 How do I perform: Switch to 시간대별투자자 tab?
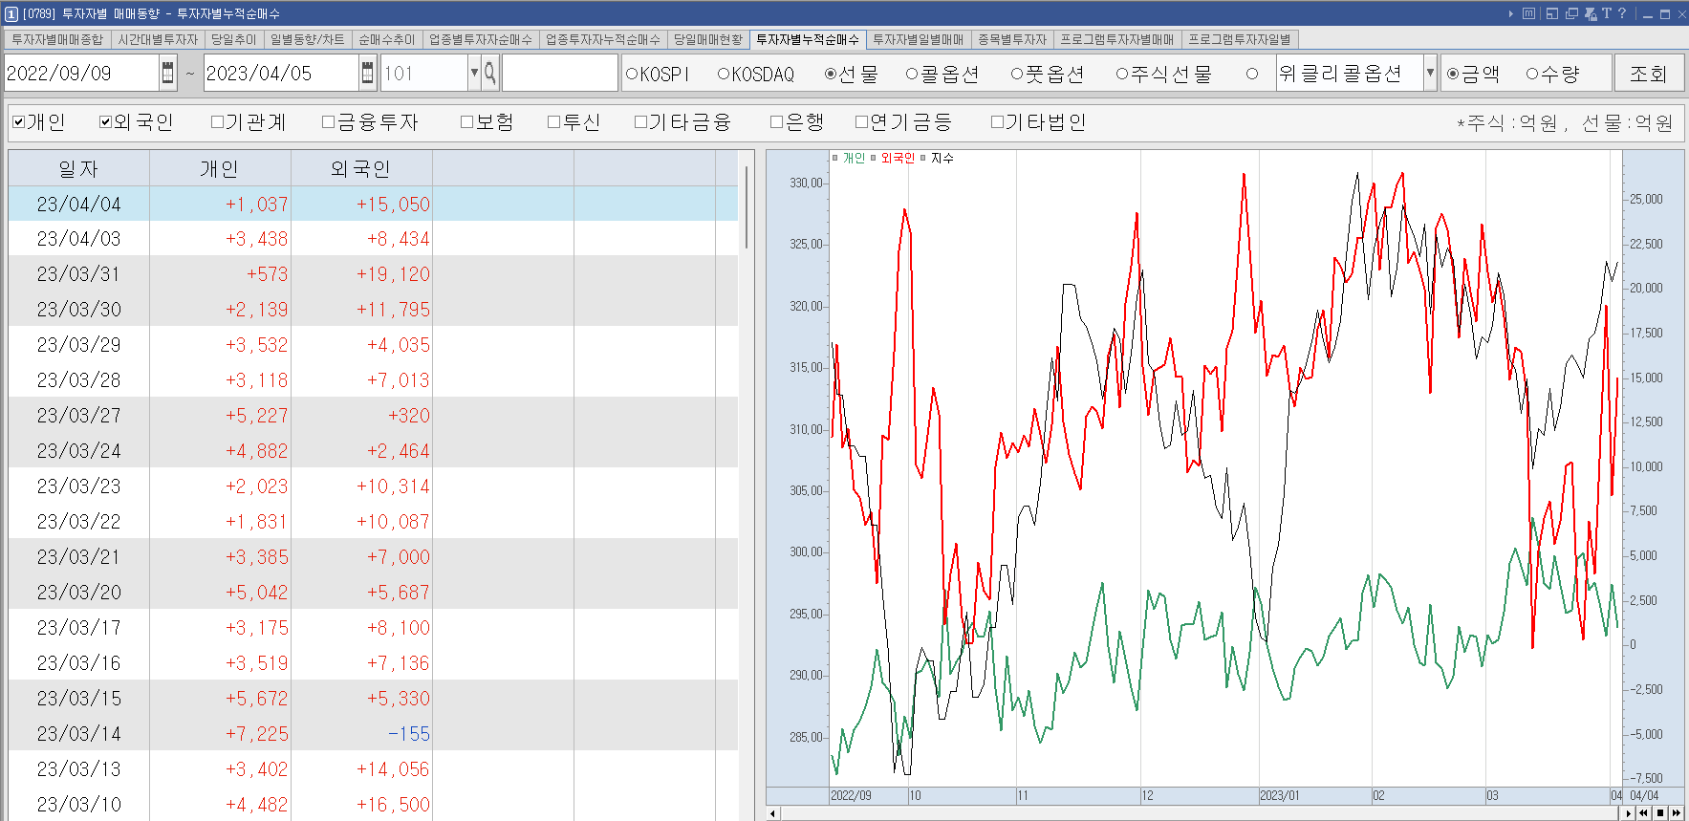158,40
